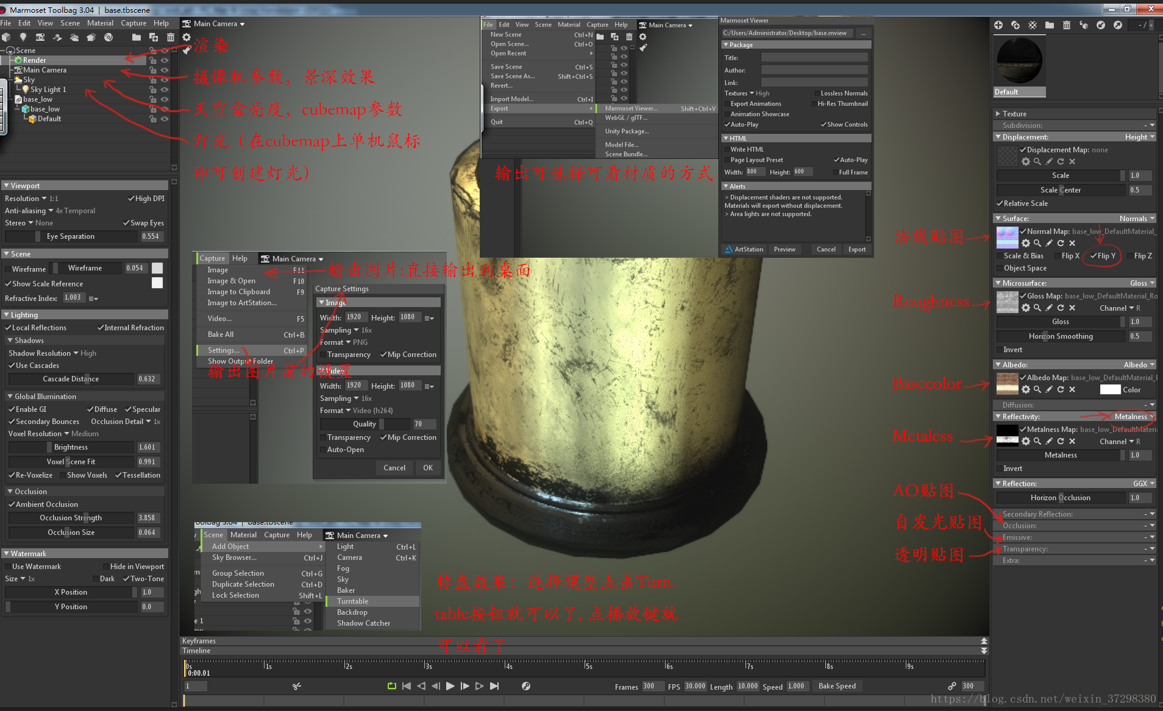Create new material with plus circle icon
Screen dimensions: 1163x711
[998, 25]
